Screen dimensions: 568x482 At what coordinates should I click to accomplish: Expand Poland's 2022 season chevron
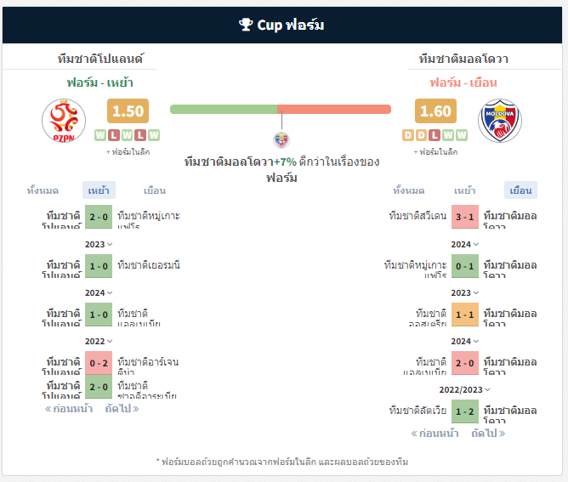coord(99,341)
